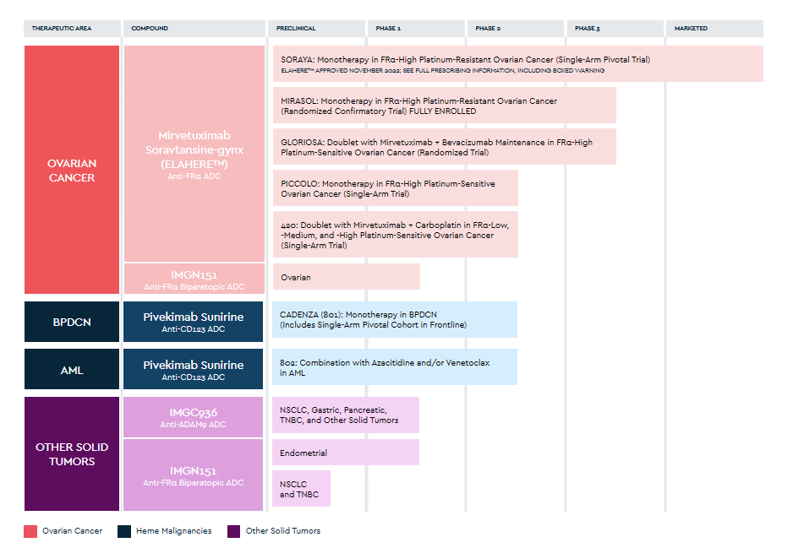Open Pivekimab Sunirine compound in BPDCN row
This screenshot has height=548, width=793.
pos(194,322)
